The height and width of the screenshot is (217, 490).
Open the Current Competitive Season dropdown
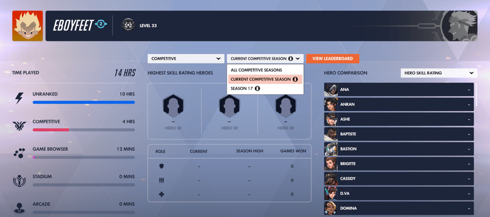click(x=265, y=59)
